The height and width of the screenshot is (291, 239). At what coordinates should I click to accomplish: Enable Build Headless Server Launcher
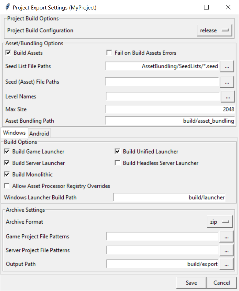click(118, 163)
